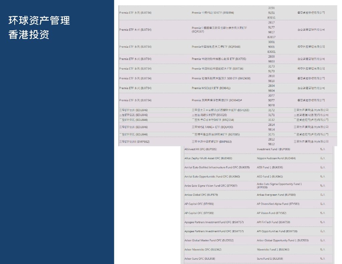Screen dimensions: 342x264
Task: Select Investment Fund I (BUP006)
Action: tap(273, 149)
